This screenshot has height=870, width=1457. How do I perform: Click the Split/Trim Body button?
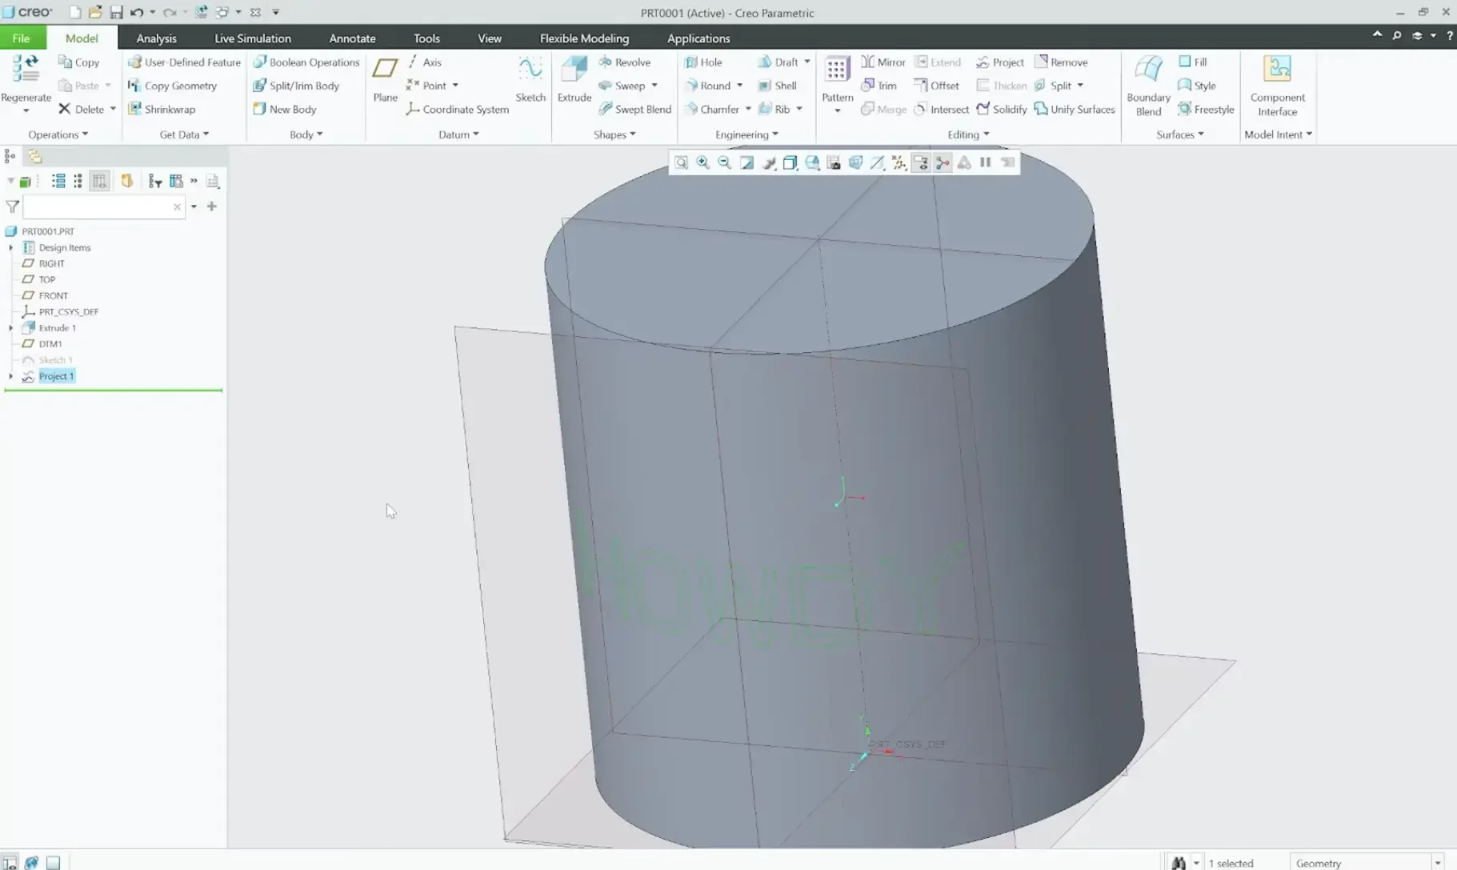296,86
